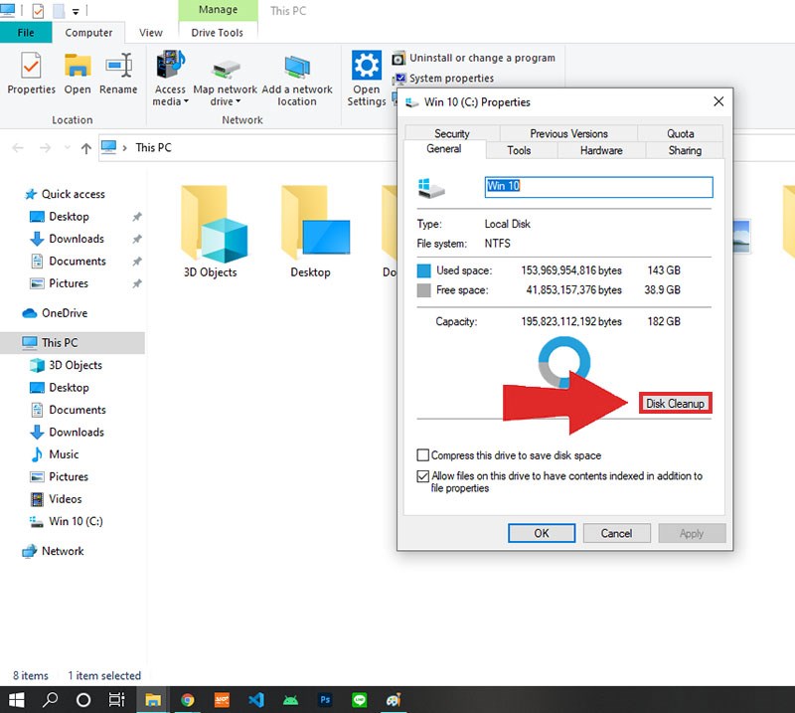This screenshot has width=795, height=713.
Task: Go up one folder level with the up arrow
Action: click(86, 148)
